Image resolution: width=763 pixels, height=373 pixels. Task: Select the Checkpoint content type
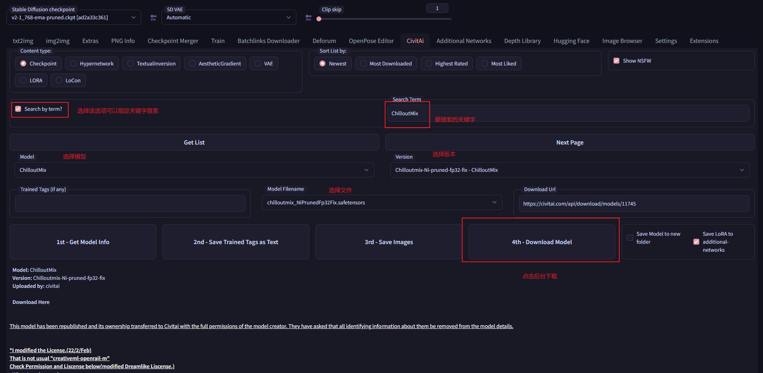pyautogui.click(x=39, y=63)
